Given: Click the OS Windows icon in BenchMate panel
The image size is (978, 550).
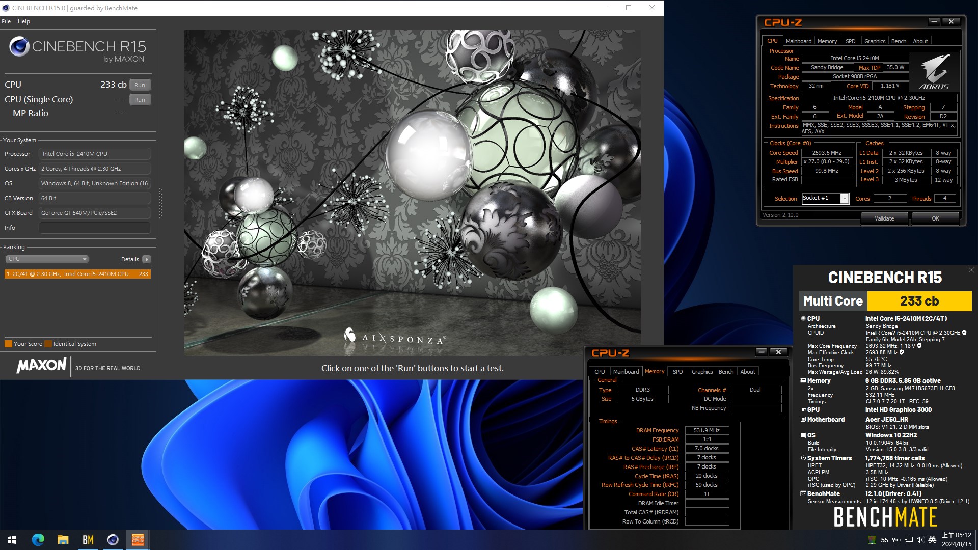Looking at the screenshot, I should [x=803, y=435].
